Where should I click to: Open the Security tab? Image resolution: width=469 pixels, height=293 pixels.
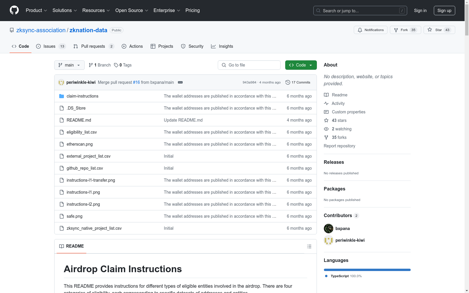click(192, 46)
